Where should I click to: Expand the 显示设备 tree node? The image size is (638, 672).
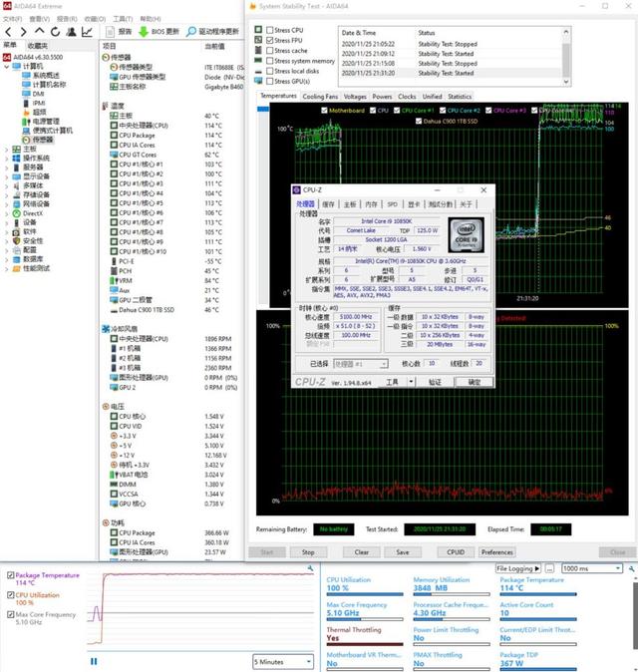tap(6, 176)
